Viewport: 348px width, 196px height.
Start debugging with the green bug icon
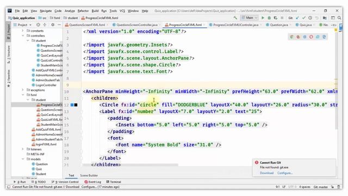click(x=269, y=18)
